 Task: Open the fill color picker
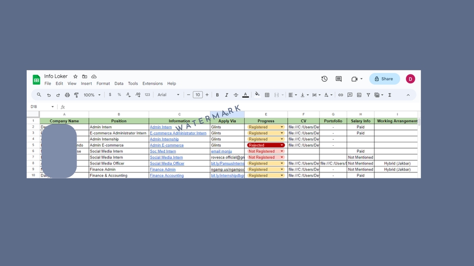click(x=257, y=95)
